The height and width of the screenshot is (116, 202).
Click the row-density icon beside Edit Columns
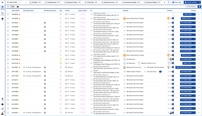[x=199, y=7]
